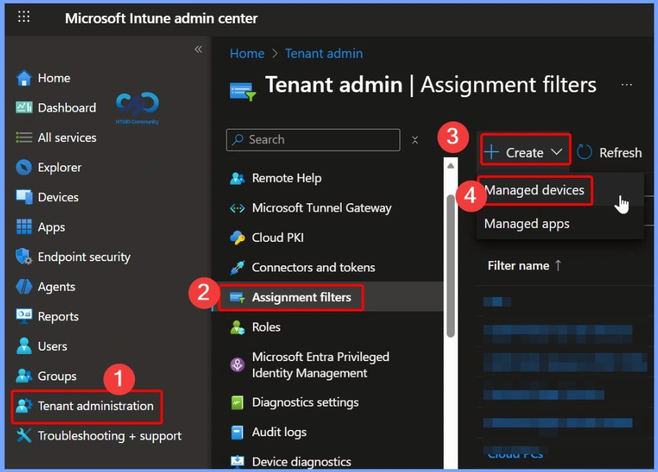Click the Refresh button
The height and width of the screenshot is (472, 658).
pos(609,152)
